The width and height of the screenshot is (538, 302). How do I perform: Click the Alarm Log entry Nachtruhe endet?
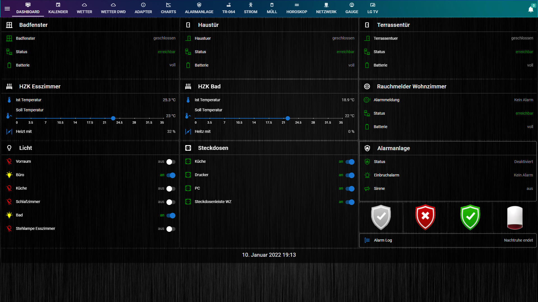[x=518, y=240]
